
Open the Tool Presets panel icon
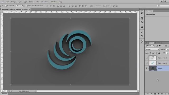[x=142, y=41]
